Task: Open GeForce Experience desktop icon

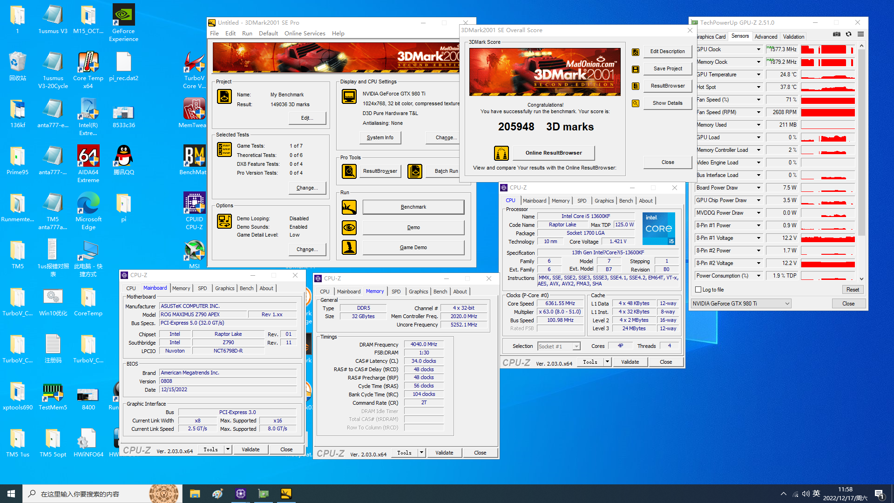Action: pos(123,22)
